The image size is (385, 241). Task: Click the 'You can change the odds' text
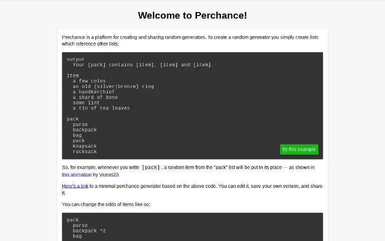[x=106, y=204]
